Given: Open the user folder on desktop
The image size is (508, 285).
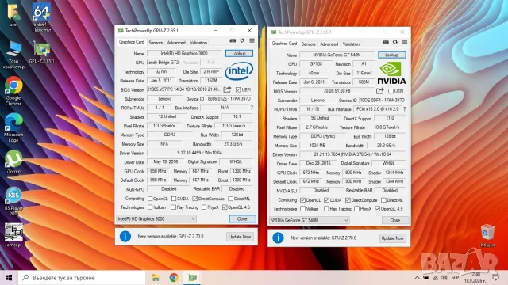Looking at the screenshot, I should (x=13, y=14).
